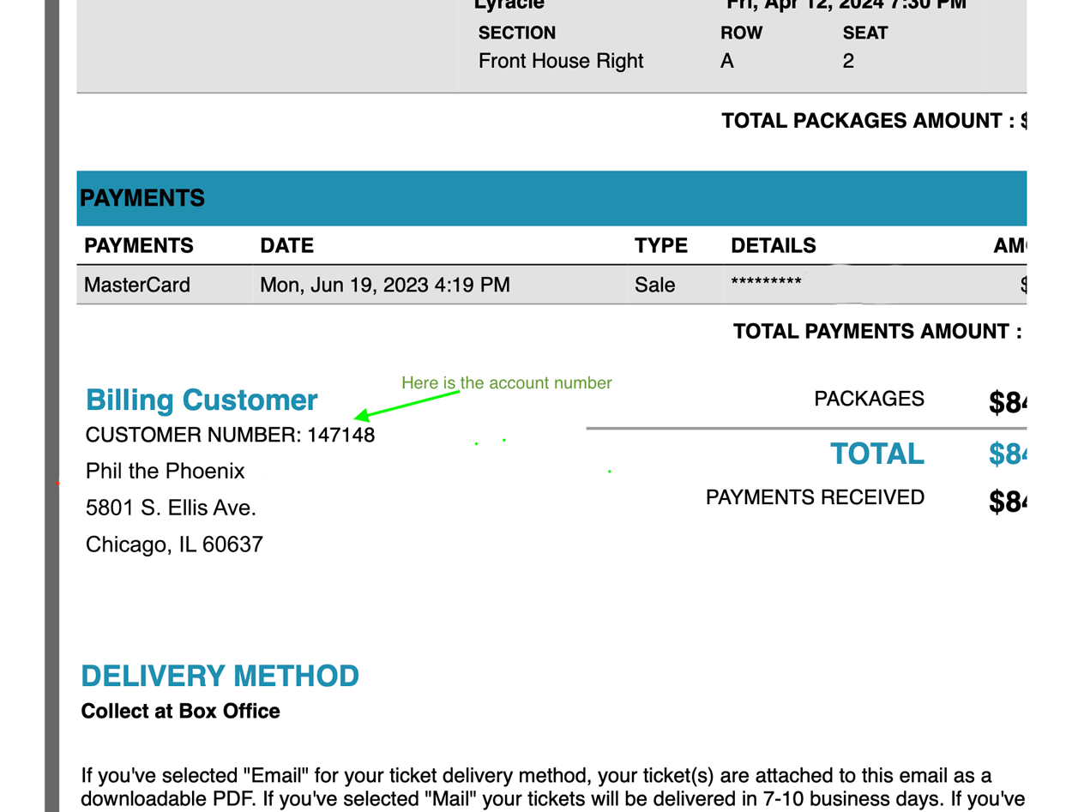Click the Chicago, IL 60637 line
Viewport: 1072px width, 812px height.
point(175,544)
